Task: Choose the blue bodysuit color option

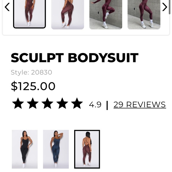Action: click(x=56, y=149)
